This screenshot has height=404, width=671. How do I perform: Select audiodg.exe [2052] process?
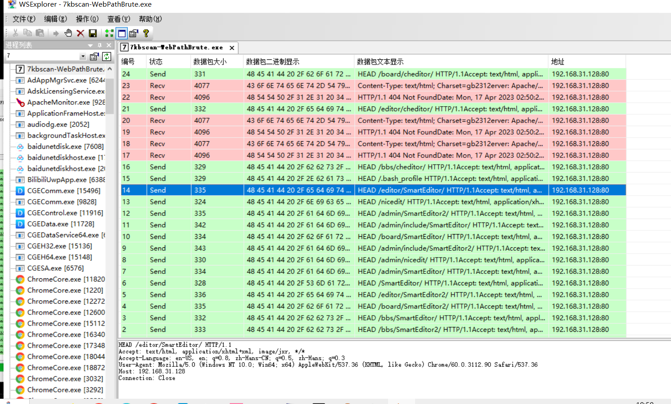point(58,124)
